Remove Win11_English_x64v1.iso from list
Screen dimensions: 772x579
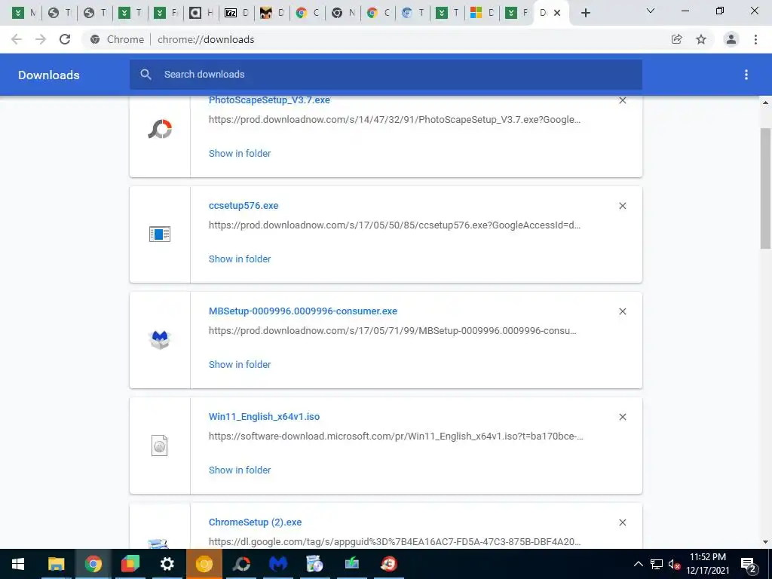point(623,417)
